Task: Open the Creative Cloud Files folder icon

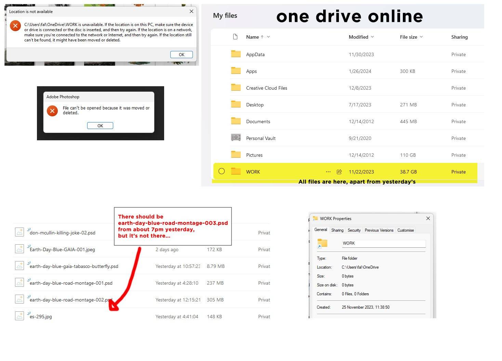Action: pyautogui.click(x=236, y=87)
